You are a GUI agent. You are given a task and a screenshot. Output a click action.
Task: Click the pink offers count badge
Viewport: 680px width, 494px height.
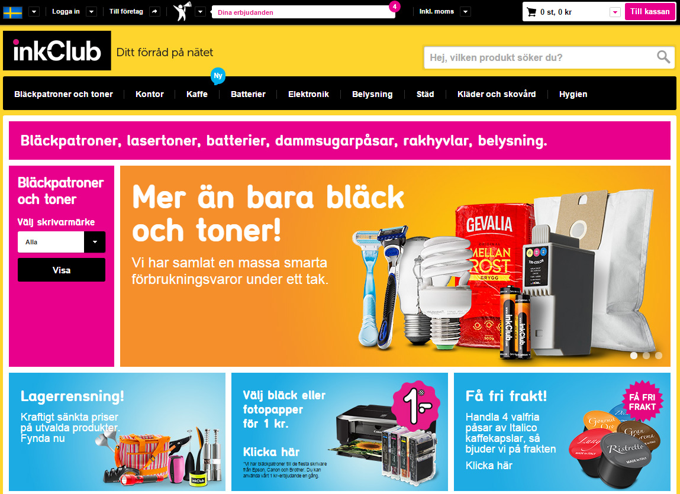point(394,7)
